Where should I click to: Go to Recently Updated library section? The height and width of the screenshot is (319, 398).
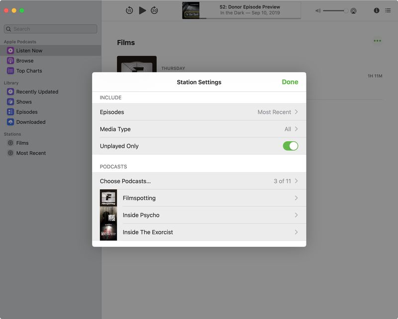[51, 91]
